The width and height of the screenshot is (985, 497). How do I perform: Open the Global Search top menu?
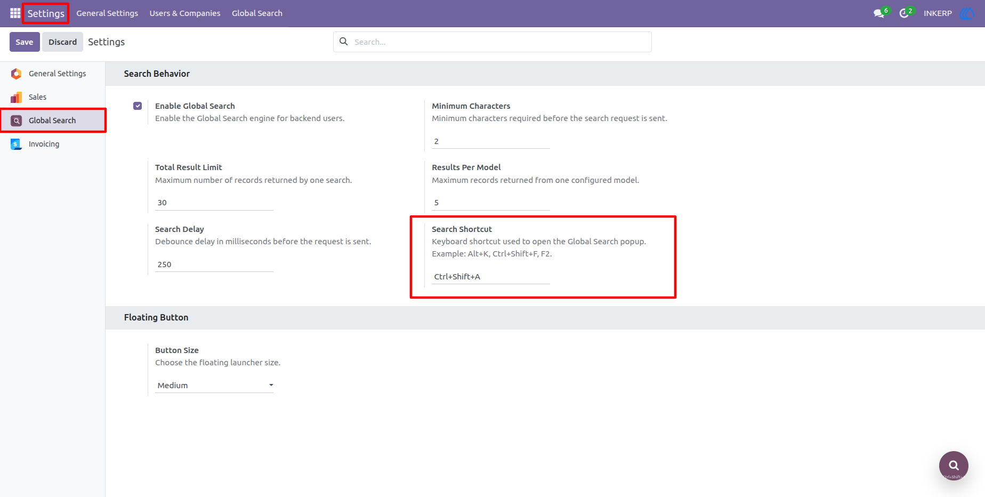[x=257, y=13]
